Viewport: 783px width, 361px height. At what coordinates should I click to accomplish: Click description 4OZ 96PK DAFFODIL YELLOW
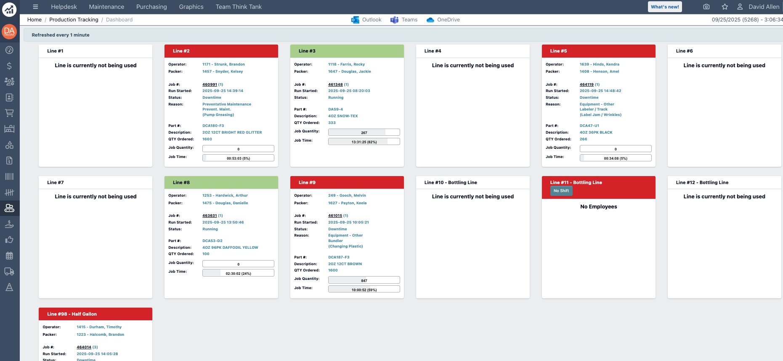coord(230,248)
